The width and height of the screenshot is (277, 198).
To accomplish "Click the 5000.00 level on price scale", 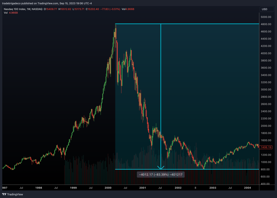I will pyautogui.click(x=266, y=17).
